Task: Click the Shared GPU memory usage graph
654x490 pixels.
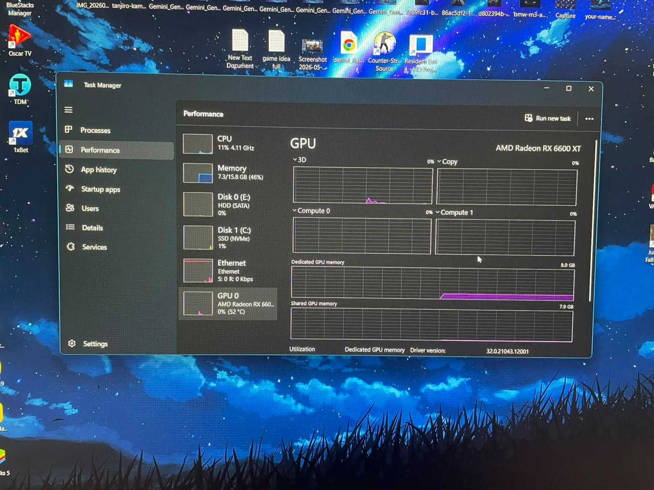Action: pos(431,325)
